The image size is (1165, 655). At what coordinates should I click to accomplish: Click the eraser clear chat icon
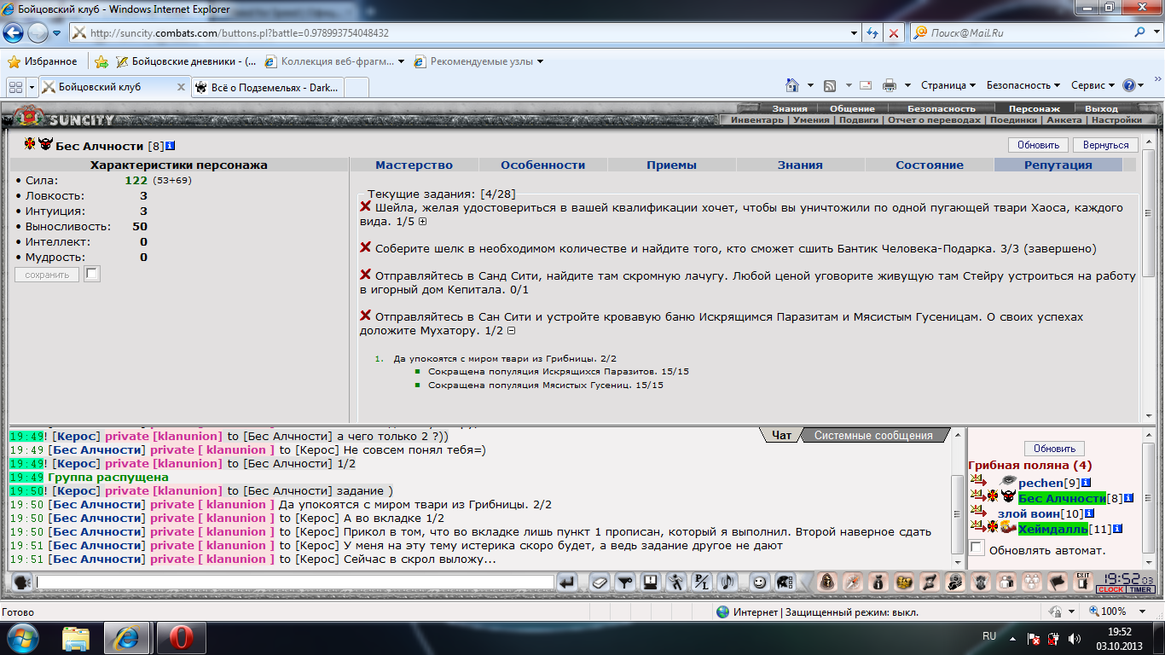pyautogui.click(x=600, y=583)
